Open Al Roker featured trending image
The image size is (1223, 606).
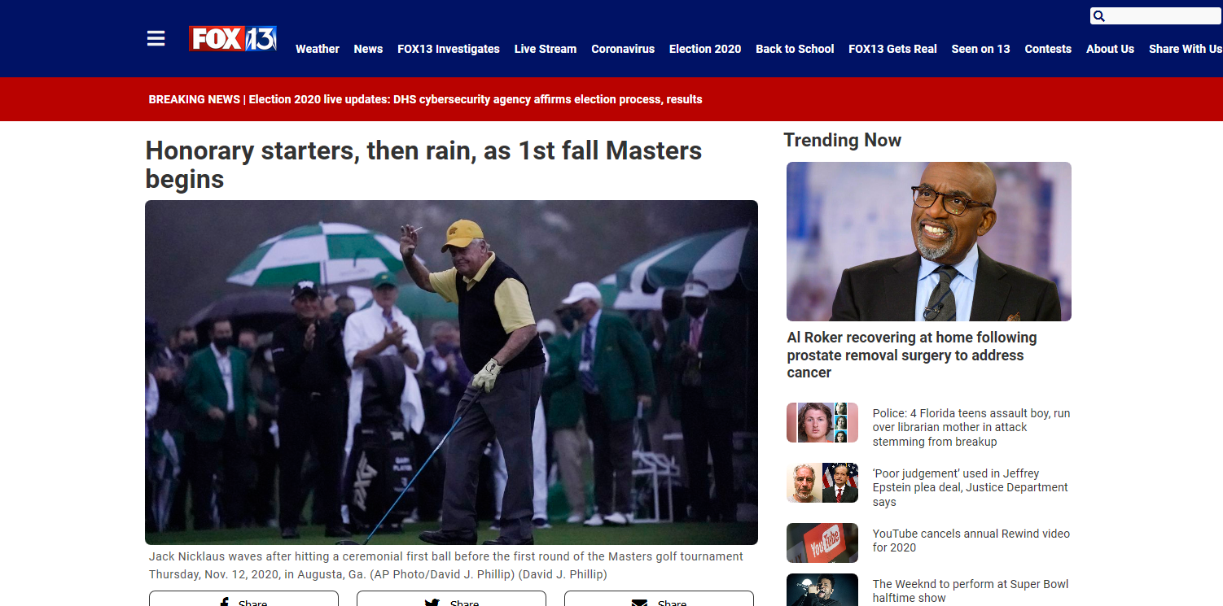929,242
